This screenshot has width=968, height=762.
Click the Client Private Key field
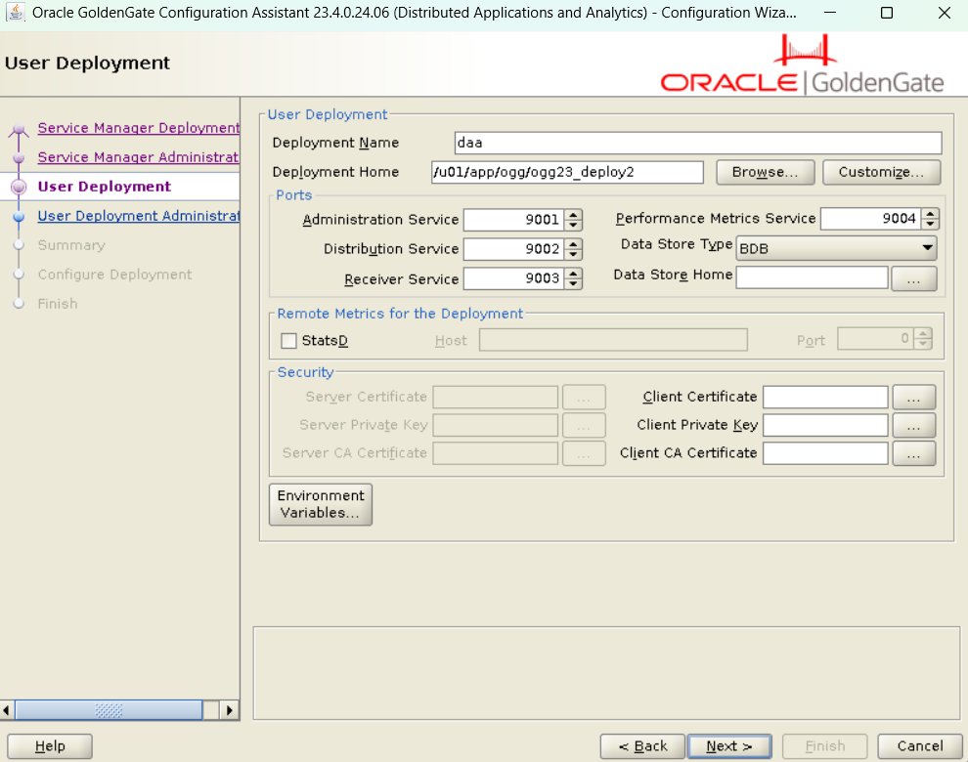[825, 425]
